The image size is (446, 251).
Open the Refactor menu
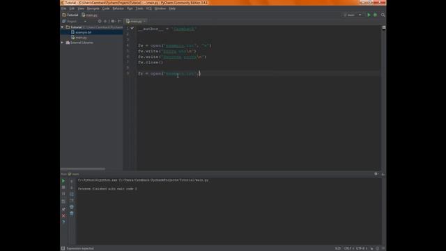click(x=118, y=8)
